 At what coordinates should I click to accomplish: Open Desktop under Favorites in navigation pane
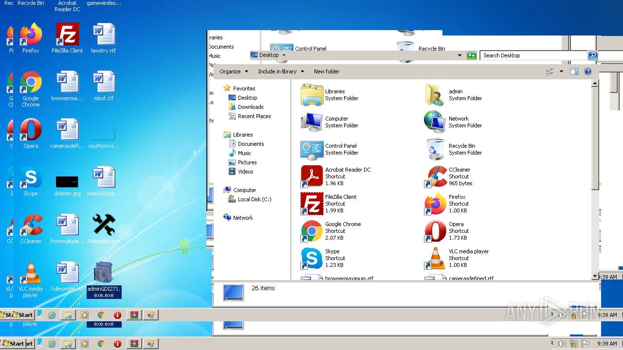pos(242,98)
